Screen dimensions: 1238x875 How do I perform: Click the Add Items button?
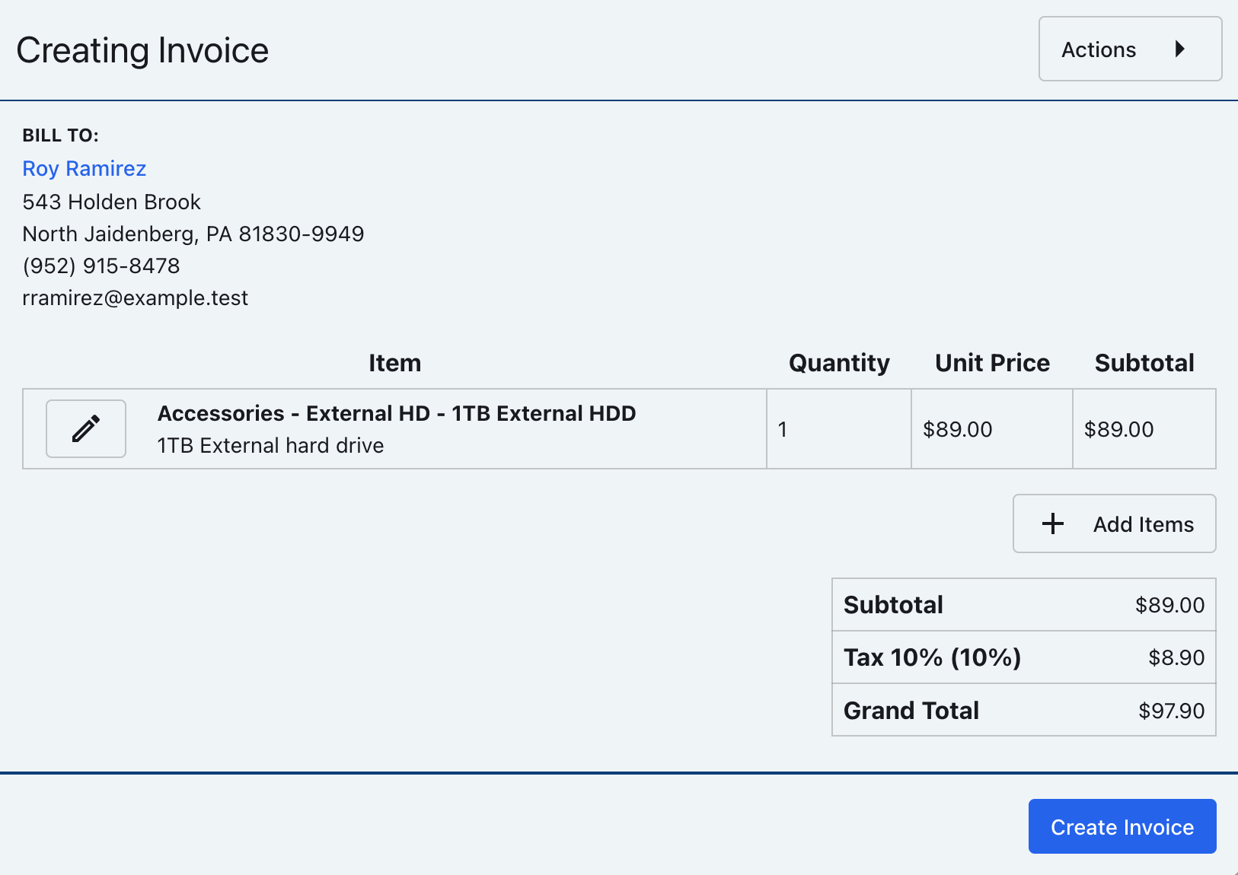(x=1114, y=523)
